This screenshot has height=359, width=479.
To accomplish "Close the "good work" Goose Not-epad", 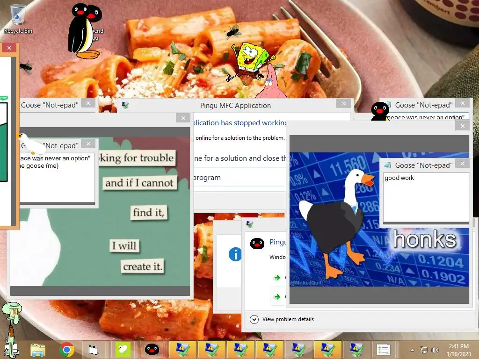I will click(x=463, y=164).
